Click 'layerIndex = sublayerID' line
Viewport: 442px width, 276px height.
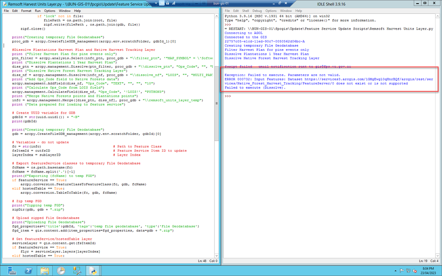point(36,155)
